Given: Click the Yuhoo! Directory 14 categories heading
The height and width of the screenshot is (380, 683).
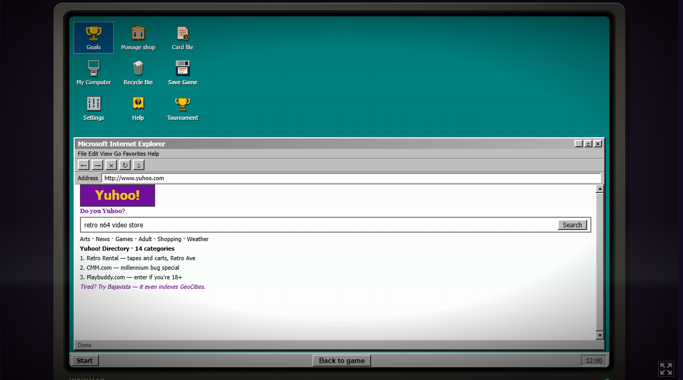Looking at the screenshot, I should (x=127, y=249).
